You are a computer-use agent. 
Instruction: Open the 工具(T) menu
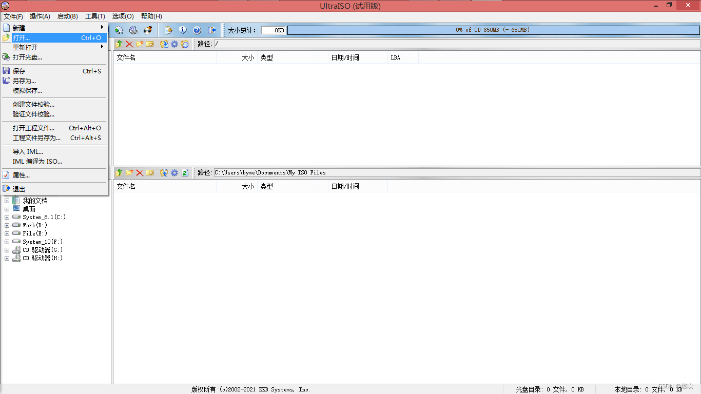[94, 16]
